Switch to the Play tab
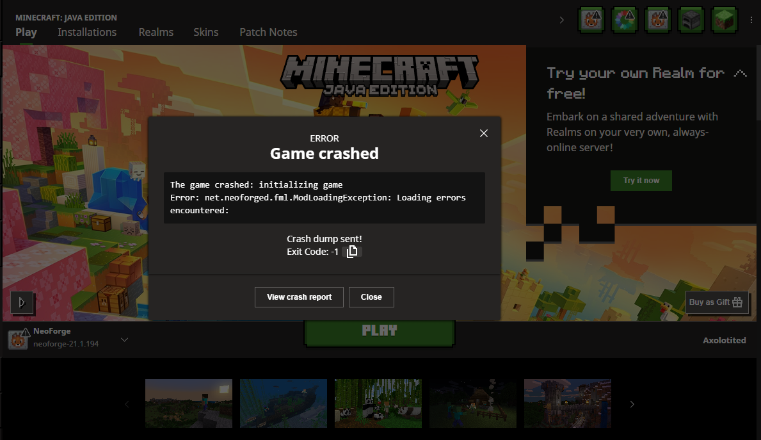Image resolution: width=761 pixels, height=440 pixels. coord(26,32)
